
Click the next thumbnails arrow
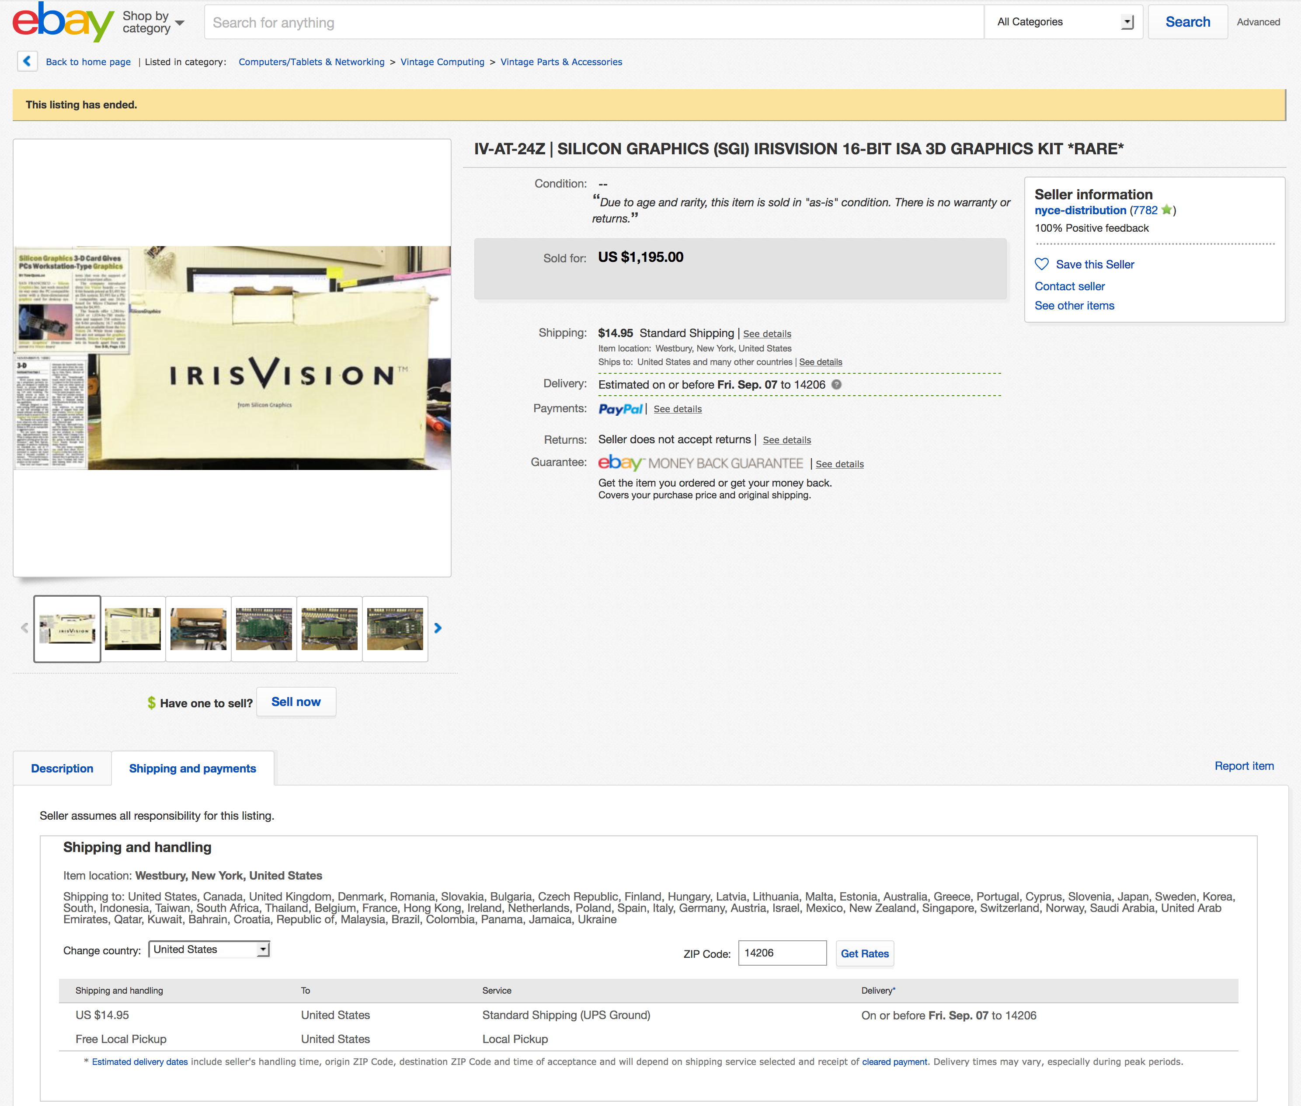(438, 628)
